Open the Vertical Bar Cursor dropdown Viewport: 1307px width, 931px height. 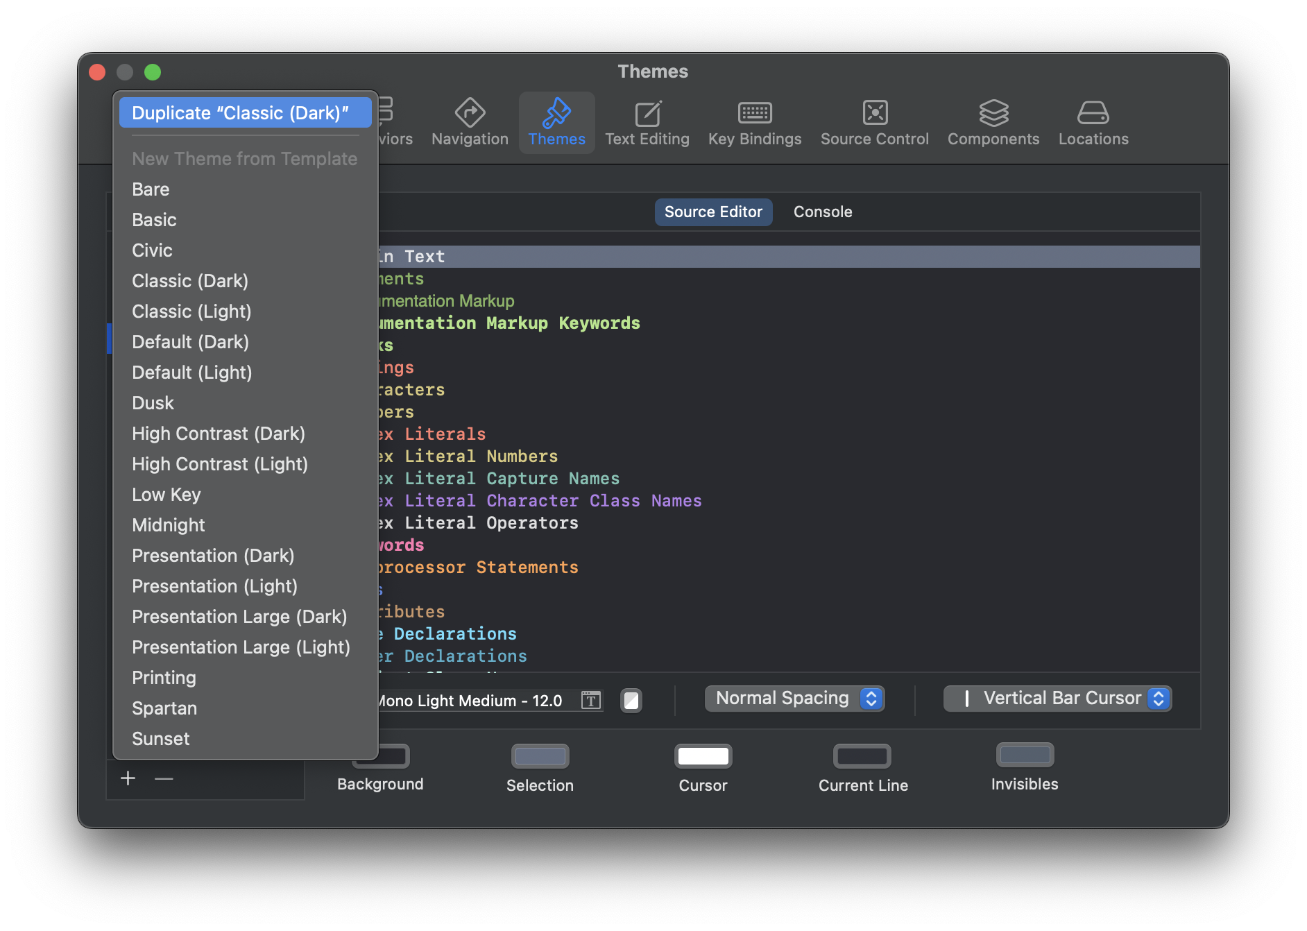click(1058, 699)
